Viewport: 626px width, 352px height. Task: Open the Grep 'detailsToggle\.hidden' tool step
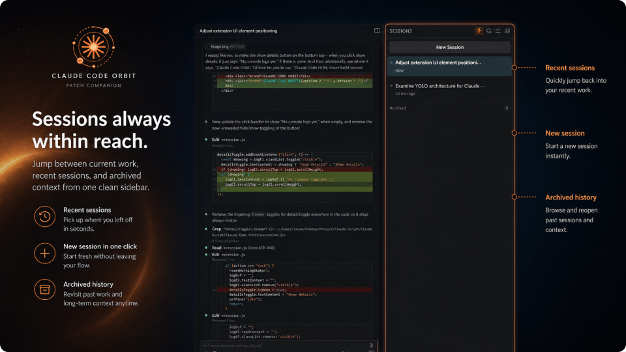click(292, 232)
